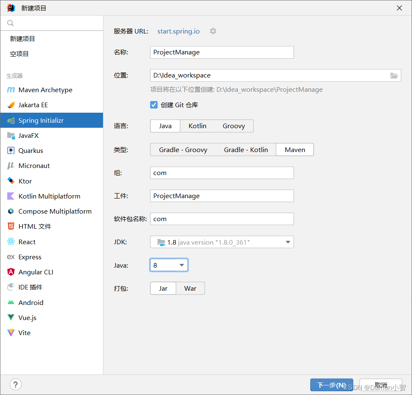Select the React generator
This screenshot has height=395, width=412.
27,242
